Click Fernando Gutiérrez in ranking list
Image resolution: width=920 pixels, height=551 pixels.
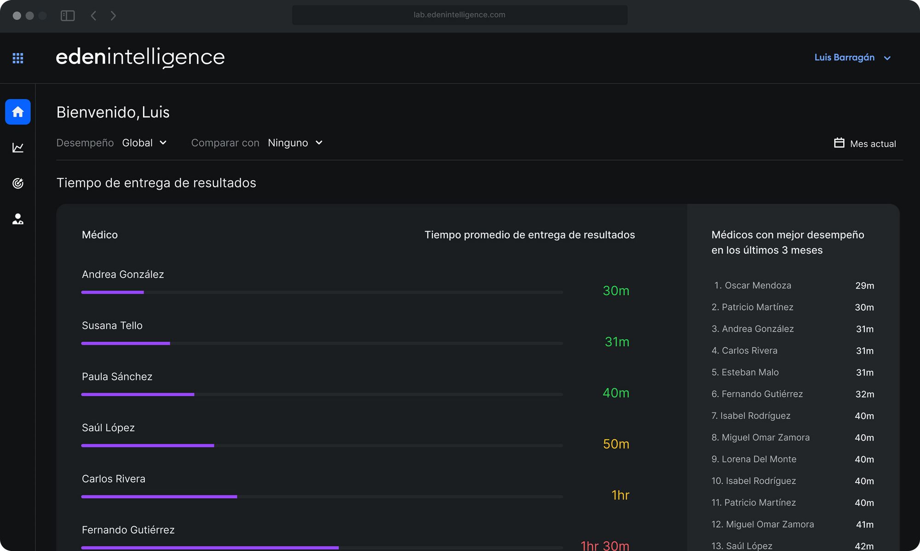762,394
